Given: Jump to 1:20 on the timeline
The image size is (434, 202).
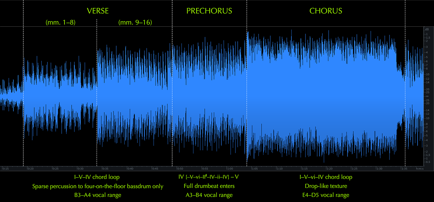Looking at the screenshot, I should 329,168.
